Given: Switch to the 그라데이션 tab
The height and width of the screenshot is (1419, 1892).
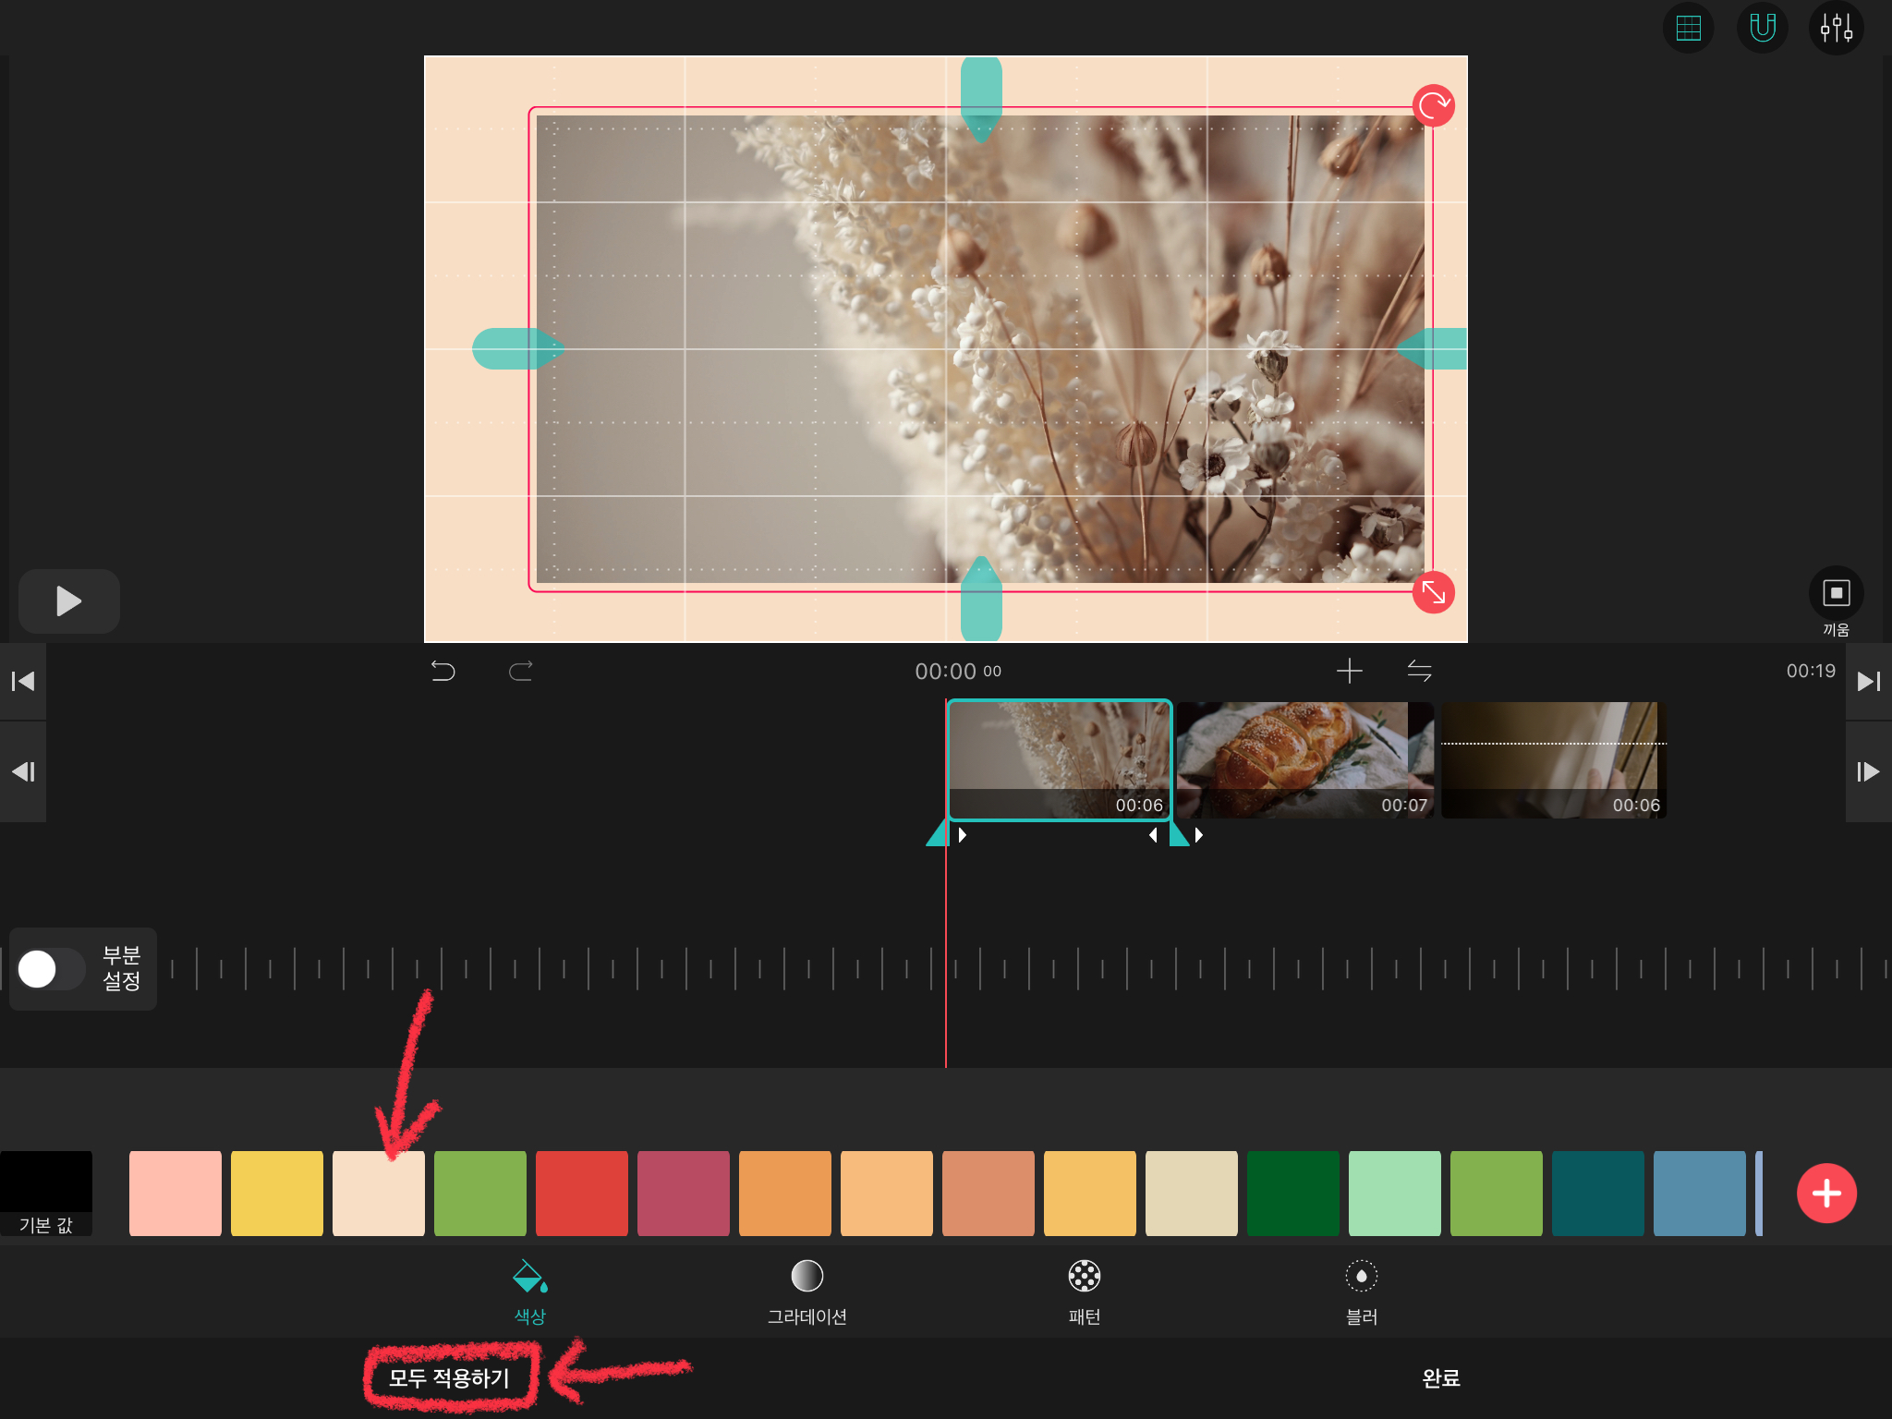Looking at the screenshot, I should coord(807,1292).
